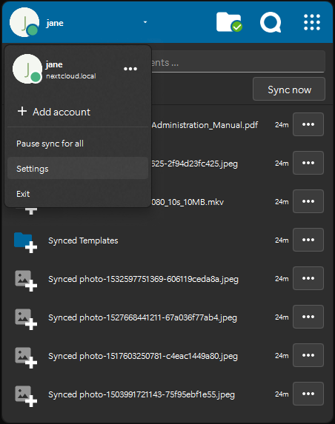Image resolution: width=335 pixels, height=424 pixels.
Task: Choose Add account
Action: tap(54, 112)
